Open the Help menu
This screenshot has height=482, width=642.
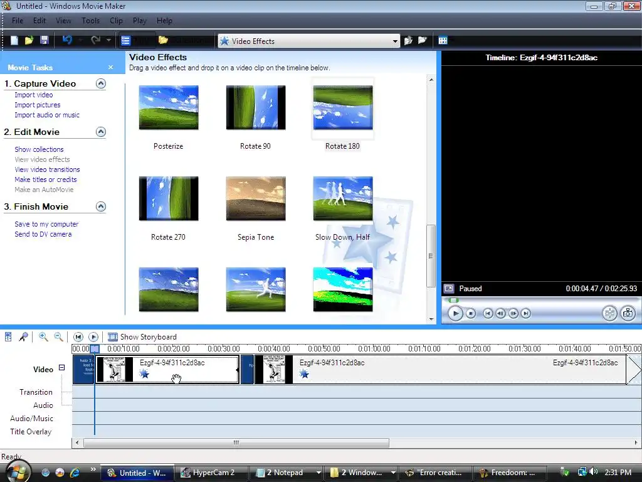click(165, 21)
